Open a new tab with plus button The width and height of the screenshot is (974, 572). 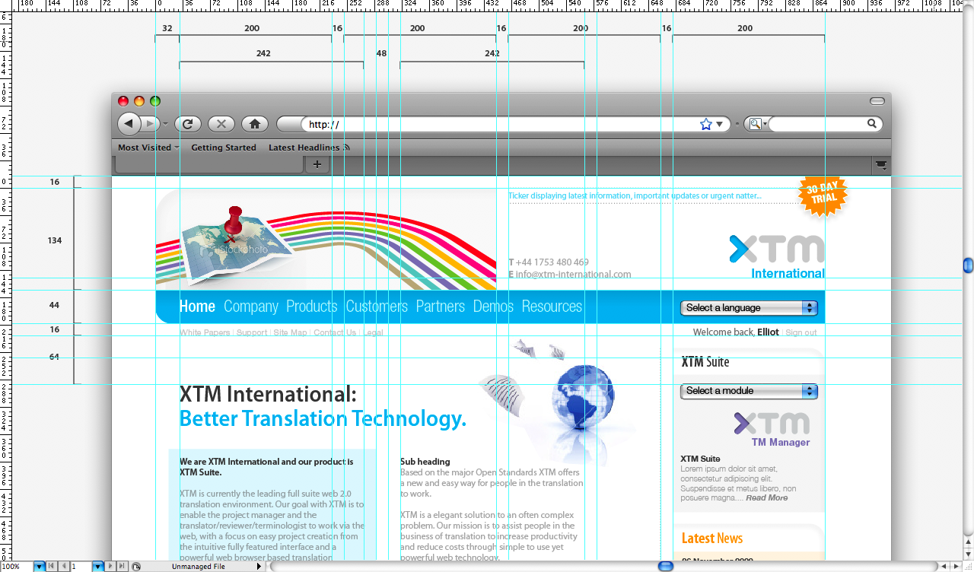tap(317, 164)
